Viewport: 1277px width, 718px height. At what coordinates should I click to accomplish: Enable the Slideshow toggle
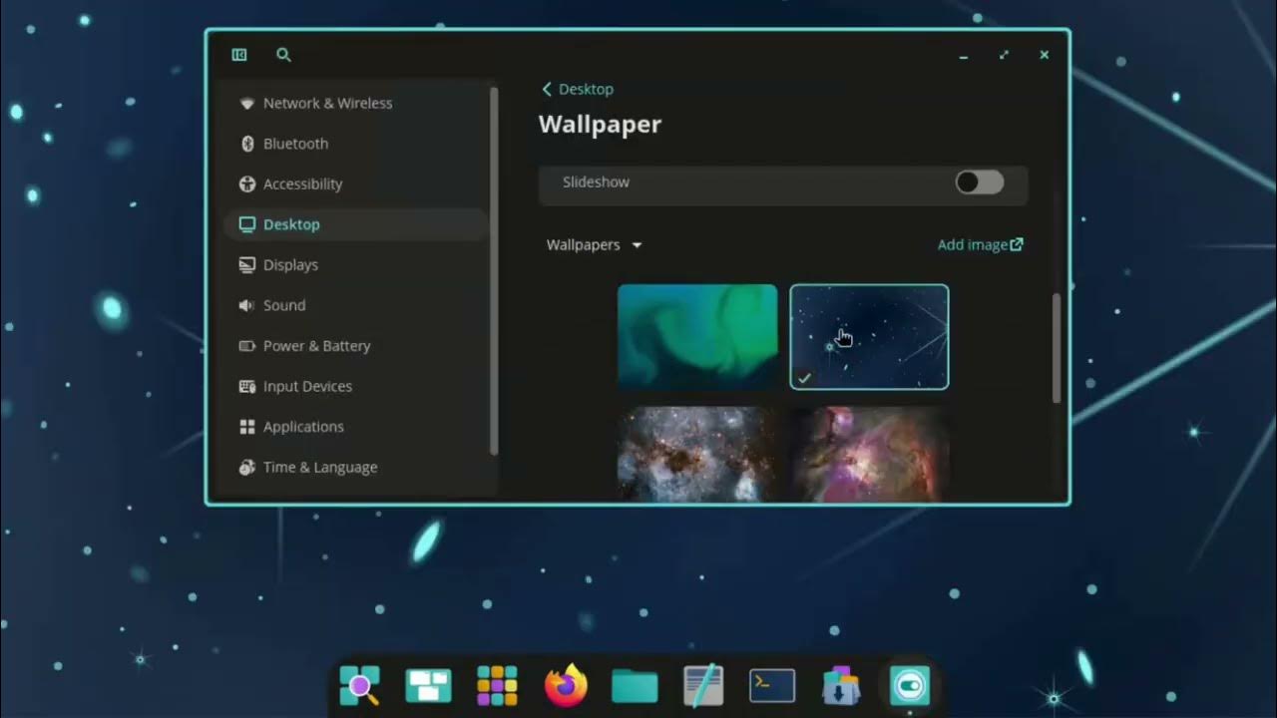(979, 181)
